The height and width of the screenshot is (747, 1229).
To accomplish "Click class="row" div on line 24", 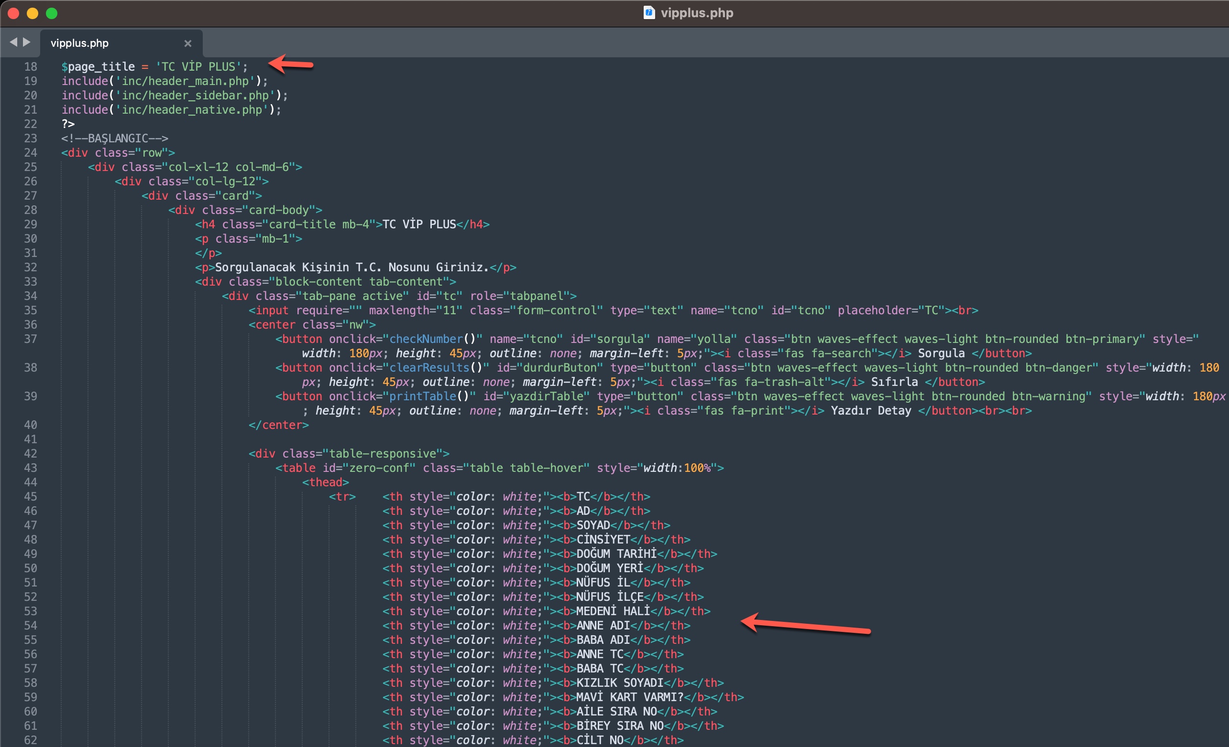I will coord(118,153).
